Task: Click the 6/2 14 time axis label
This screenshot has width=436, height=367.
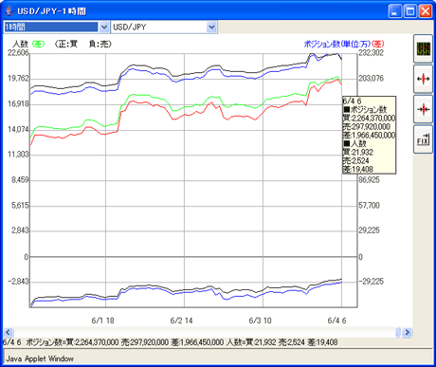Action: [181, 321]
